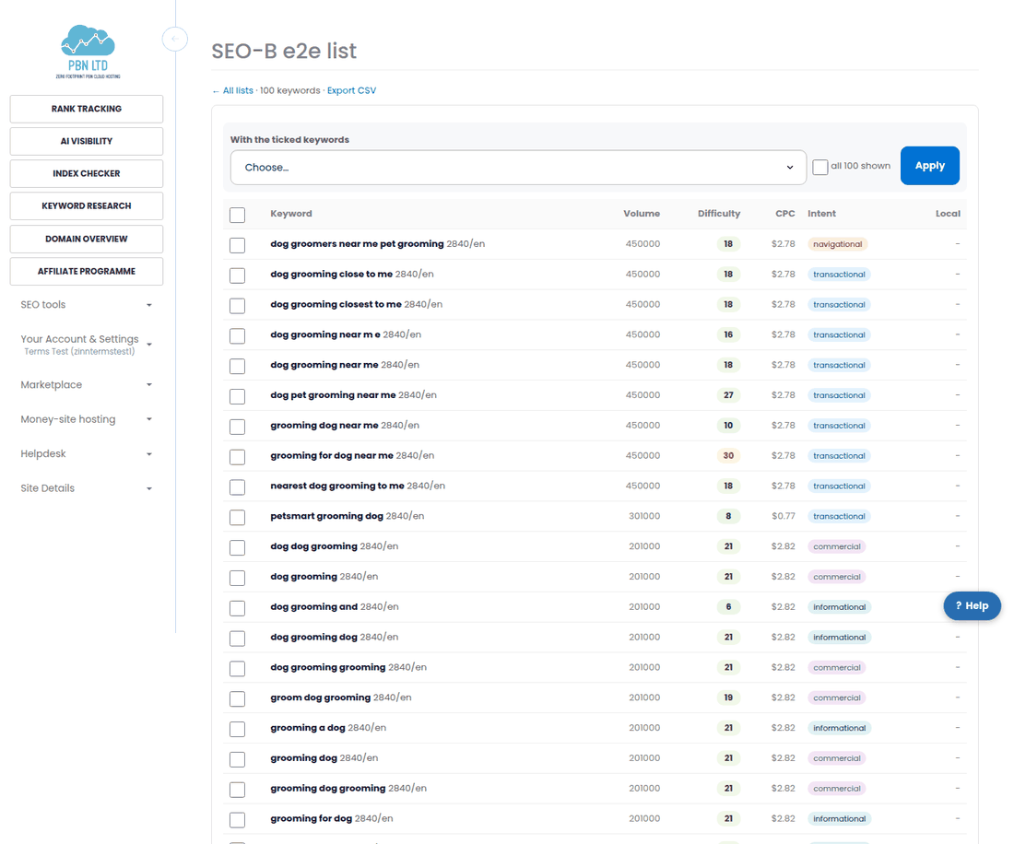Click the PBN LTD cloud logo
The image size is (1014, 844).
click(88, 52)
